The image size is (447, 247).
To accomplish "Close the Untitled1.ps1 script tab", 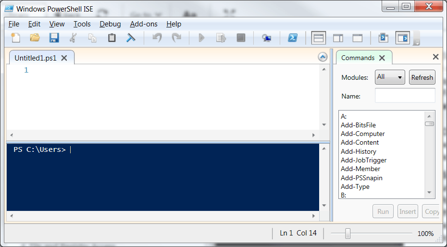I will 64,58.
